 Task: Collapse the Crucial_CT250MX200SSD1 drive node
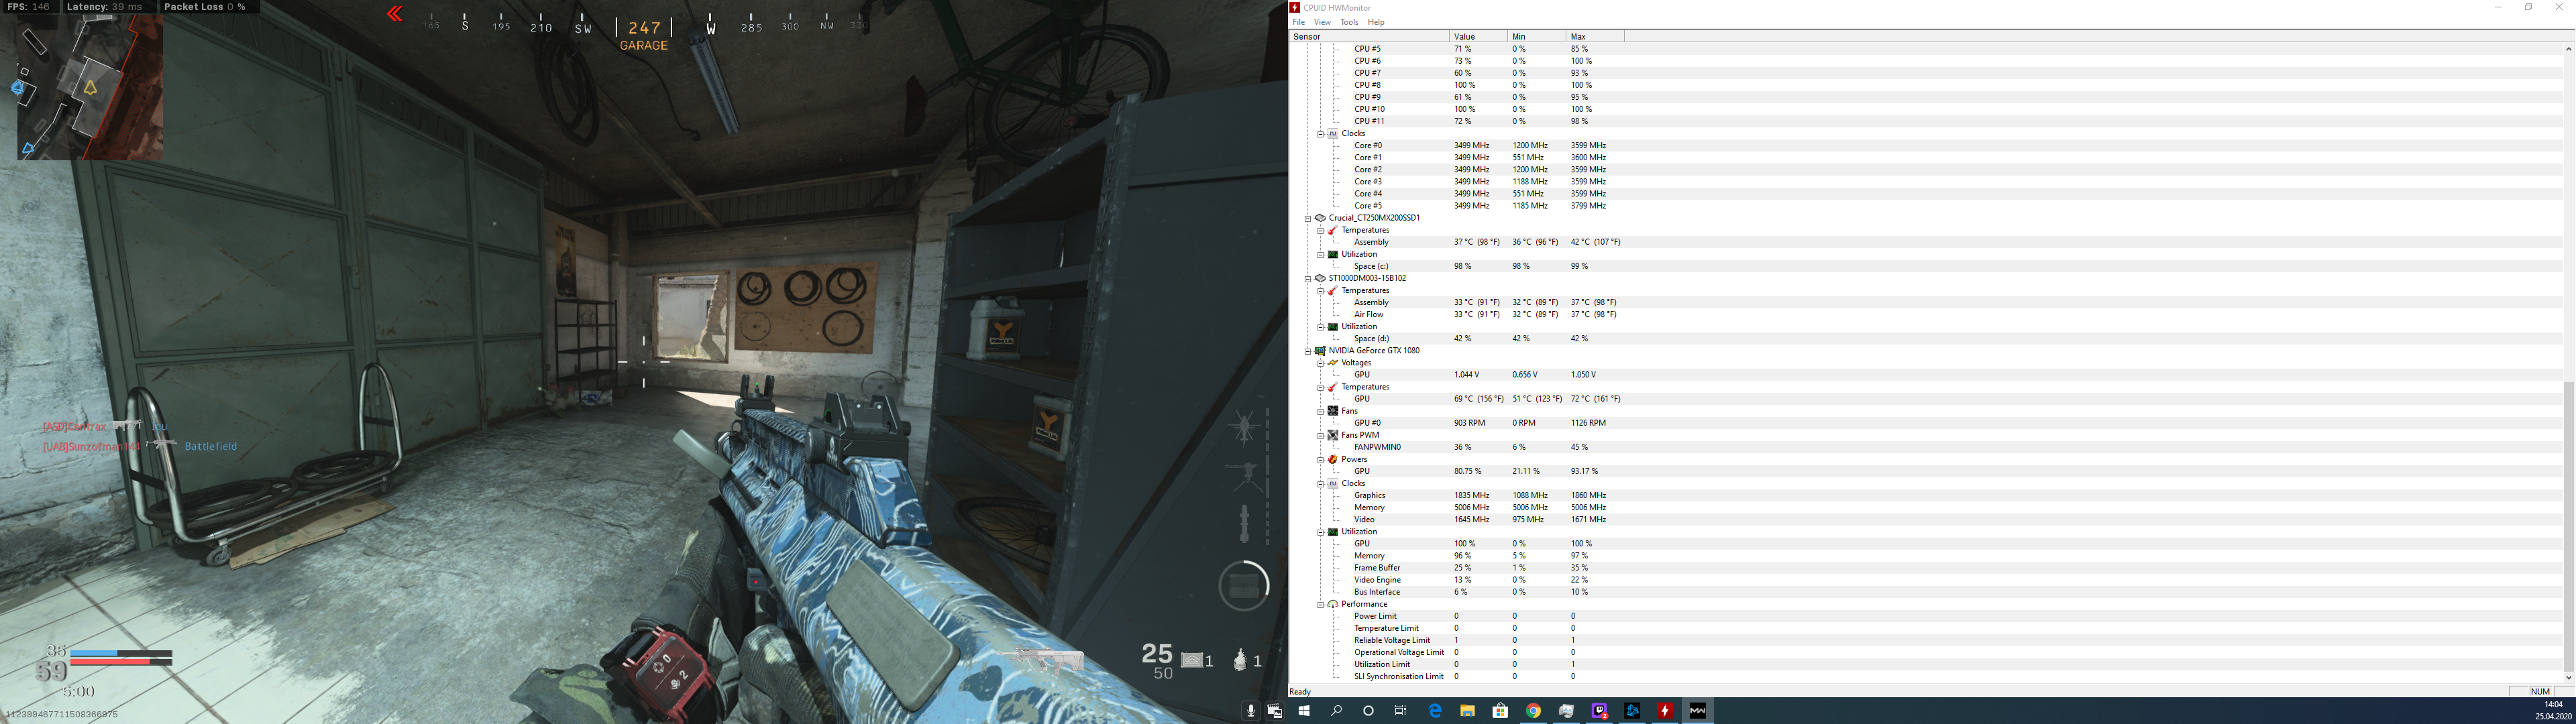point(1307,218)
